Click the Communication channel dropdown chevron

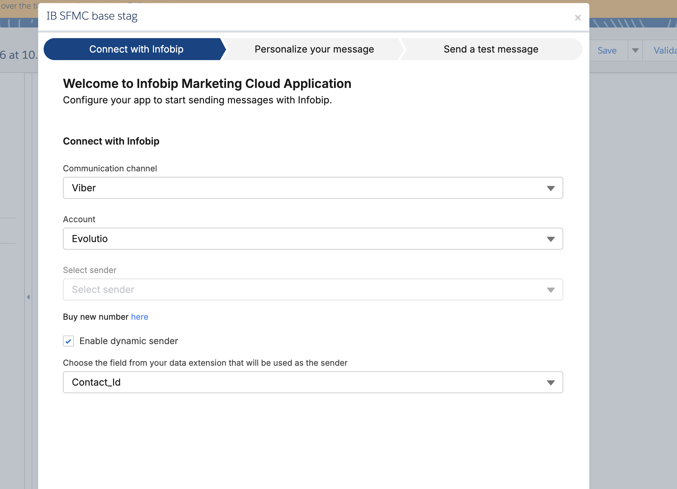coord(551,188)
